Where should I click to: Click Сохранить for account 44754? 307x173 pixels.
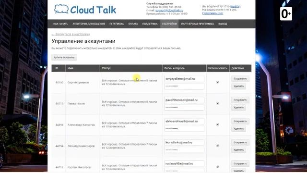(240, 142)
